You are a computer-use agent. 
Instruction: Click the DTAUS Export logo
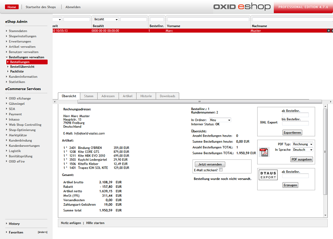click(268, 175)
